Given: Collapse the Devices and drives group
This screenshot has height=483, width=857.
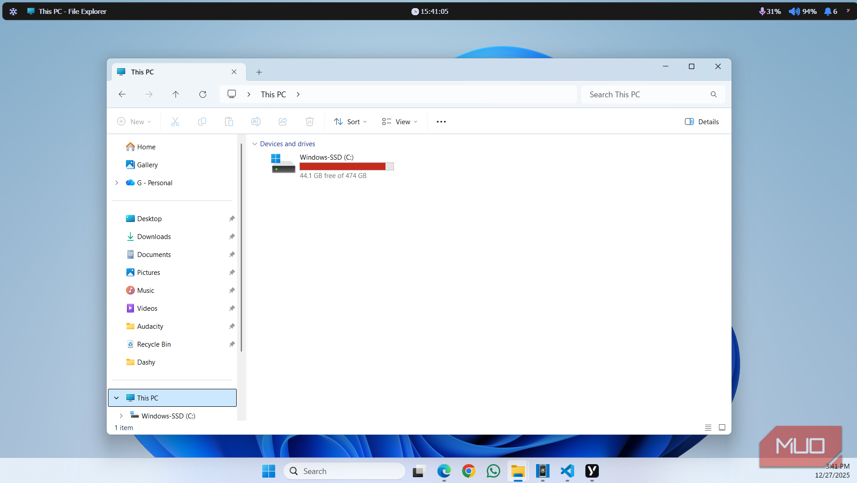Looking at the screenshot, I should tap(255, 144).
